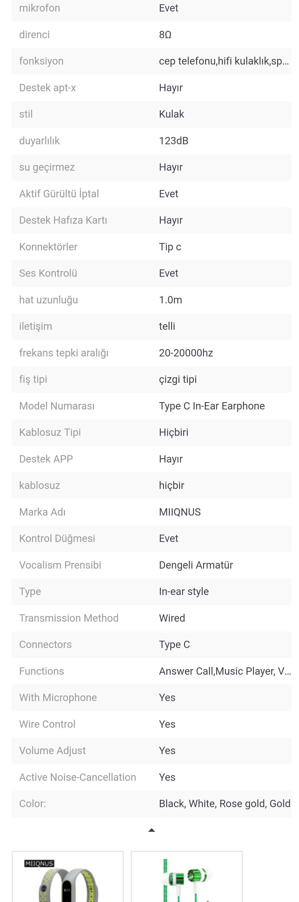Image resolution: width=299 pixels, height=902 pixels.
Task: Select the direnci 8Ω value
Action: point(165,35)
